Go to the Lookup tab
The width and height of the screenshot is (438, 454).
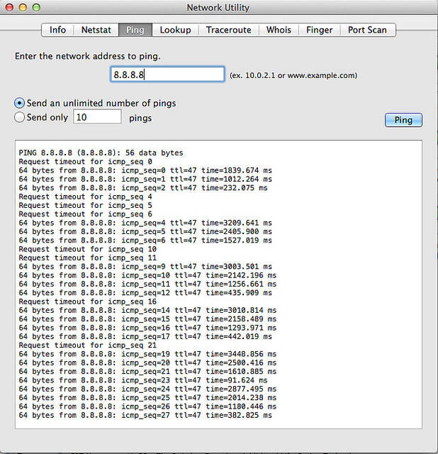coord(175,30)
